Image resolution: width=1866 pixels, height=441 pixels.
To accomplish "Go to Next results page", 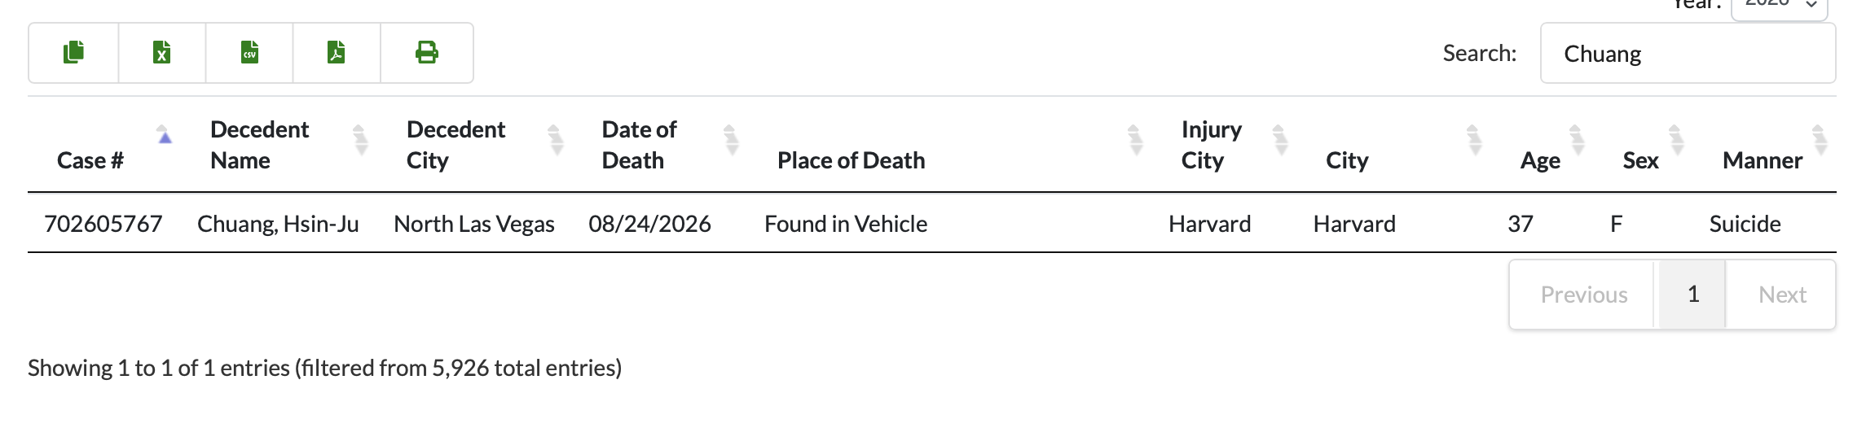I will [x=1781, y=295].
